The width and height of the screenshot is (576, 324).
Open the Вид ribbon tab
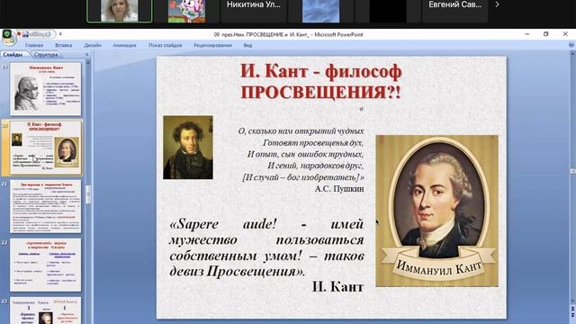click(247, 45)
